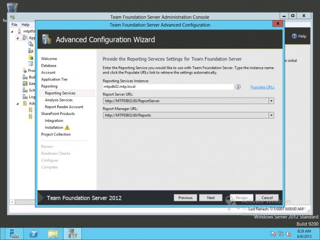
Task: Click the Review button in the wizard footer
Action: tap(242, 197)
